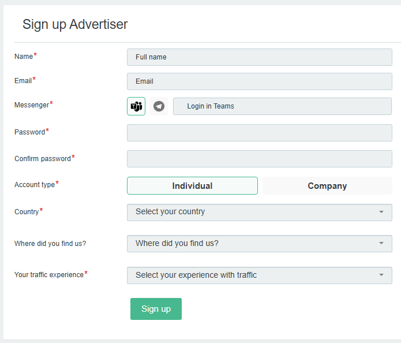Viewport: 401px width, 343px height.
Task: Click the Password input field
Action: pos(259,133)
